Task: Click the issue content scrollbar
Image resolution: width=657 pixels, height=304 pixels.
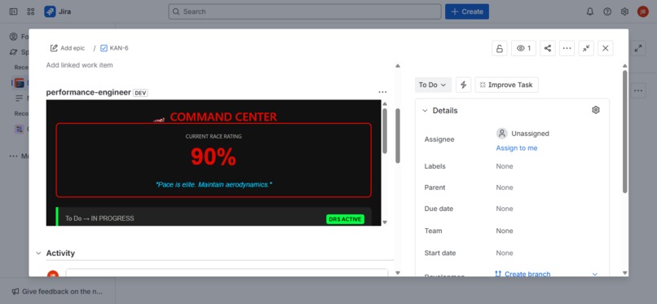Action: 398,135
